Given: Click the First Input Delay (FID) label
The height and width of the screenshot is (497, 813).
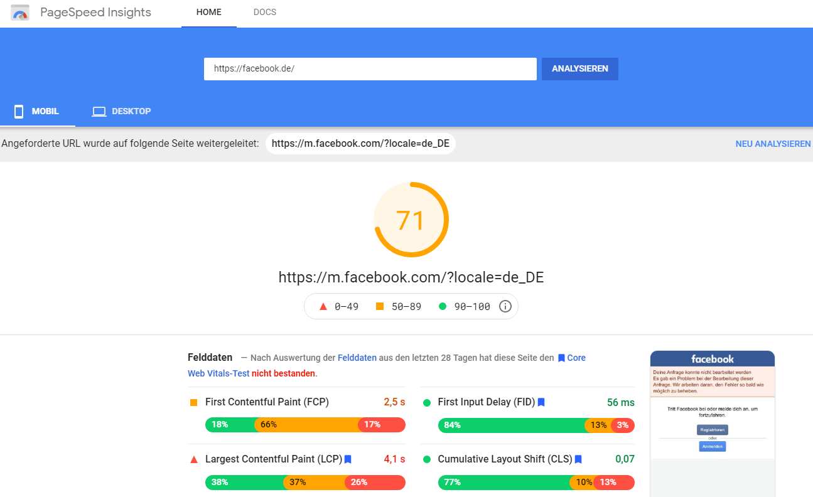Looking at the screenshot, I should (487, 402).
